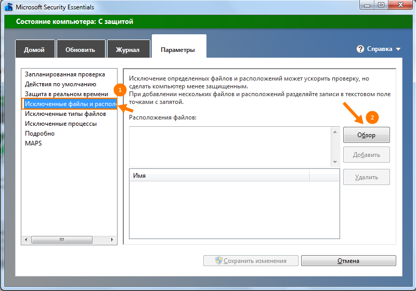416x291 pixels.
Task: Click the left arrow of the settings list scrollbar
Action: [x=26, y=240]
